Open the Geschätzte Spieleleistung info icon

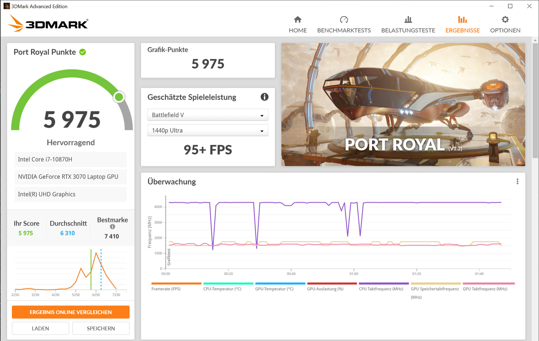pyautogui.click(x=264, y=97)
